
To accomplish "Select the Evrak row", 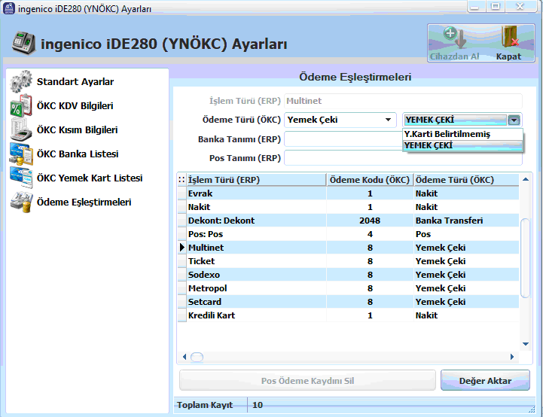I will point(348,193).
